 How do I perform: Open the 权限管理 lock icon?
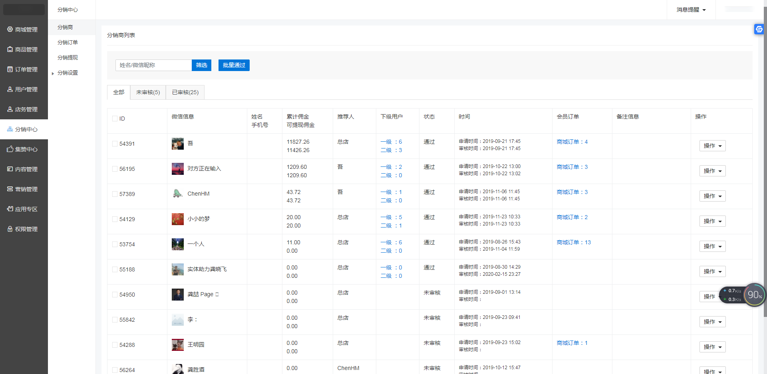click(x=10, y=229)
